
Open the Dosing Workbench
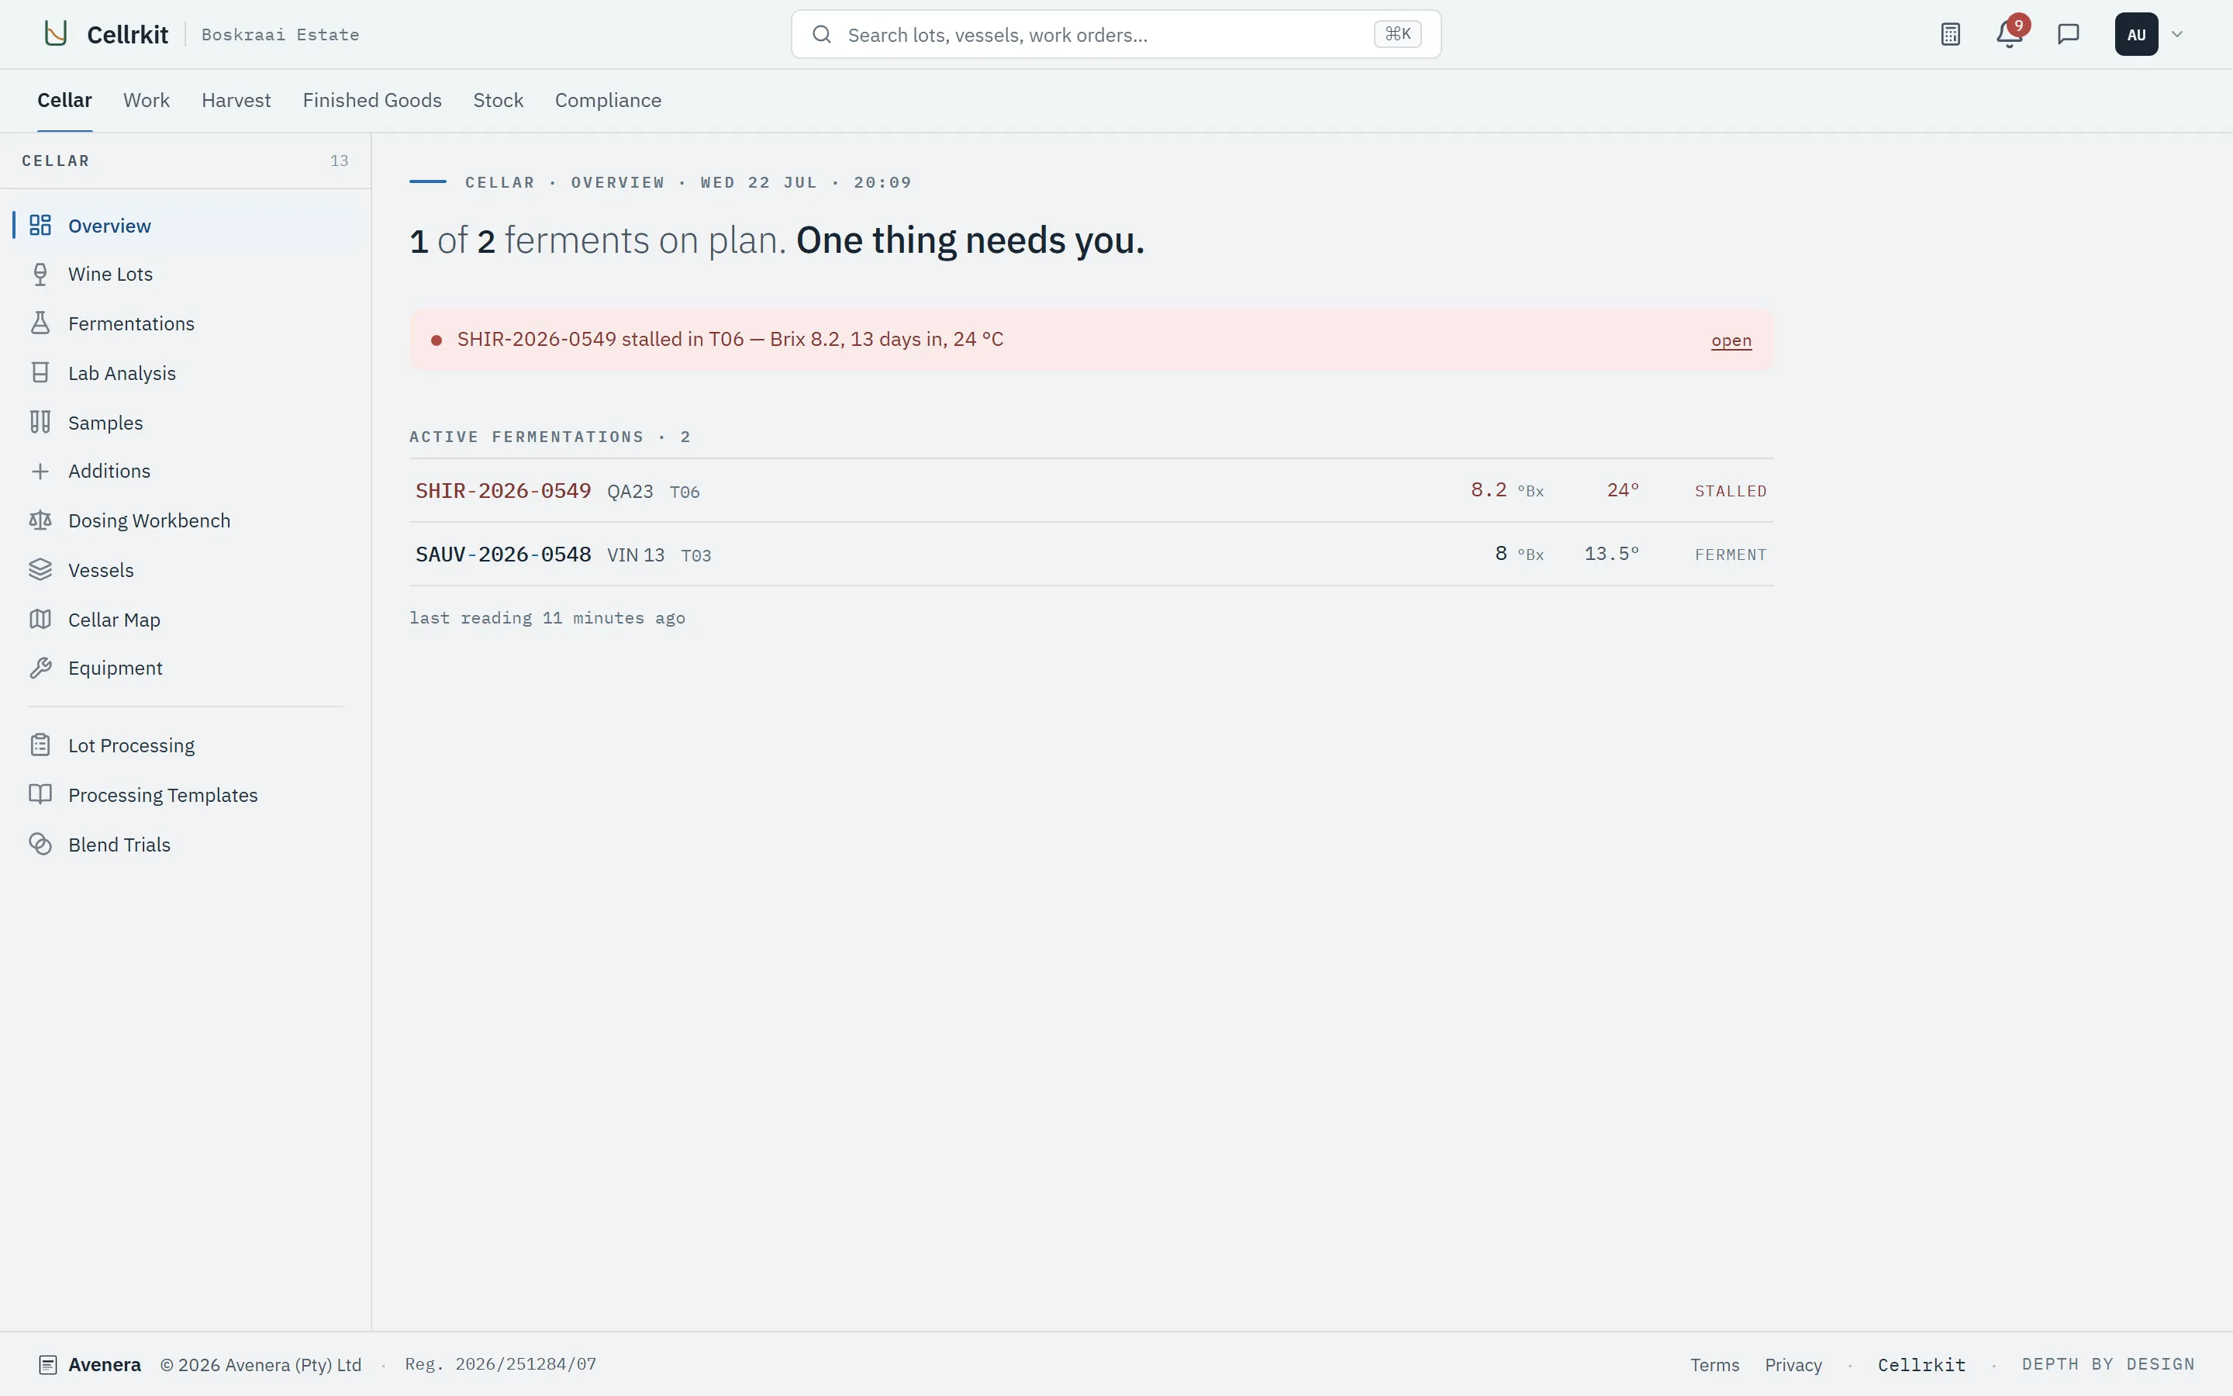[x=185, y=520]
